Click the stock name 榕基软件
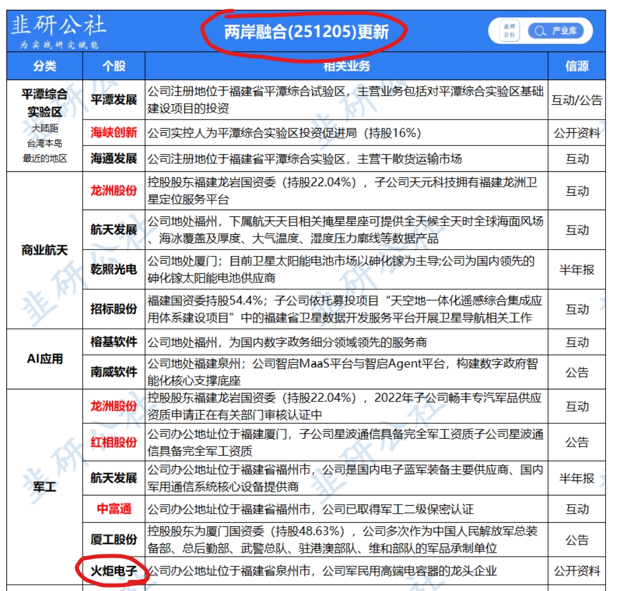This screenshot has height=591, width=625. click(x=114, y=342)
